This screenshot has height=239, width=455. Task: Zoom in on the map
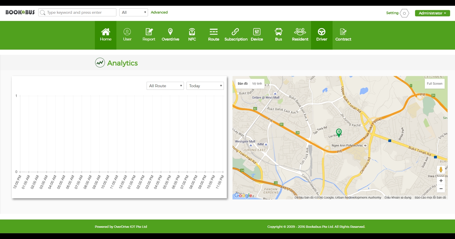point(441,181)
